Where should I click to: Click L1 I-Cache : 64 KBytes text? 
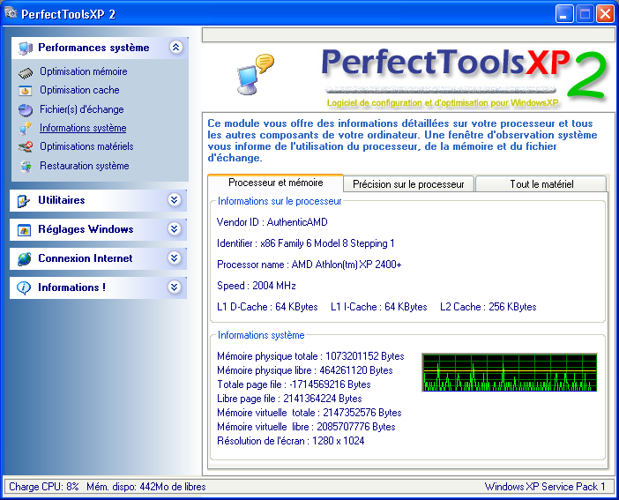pos(379,307)
